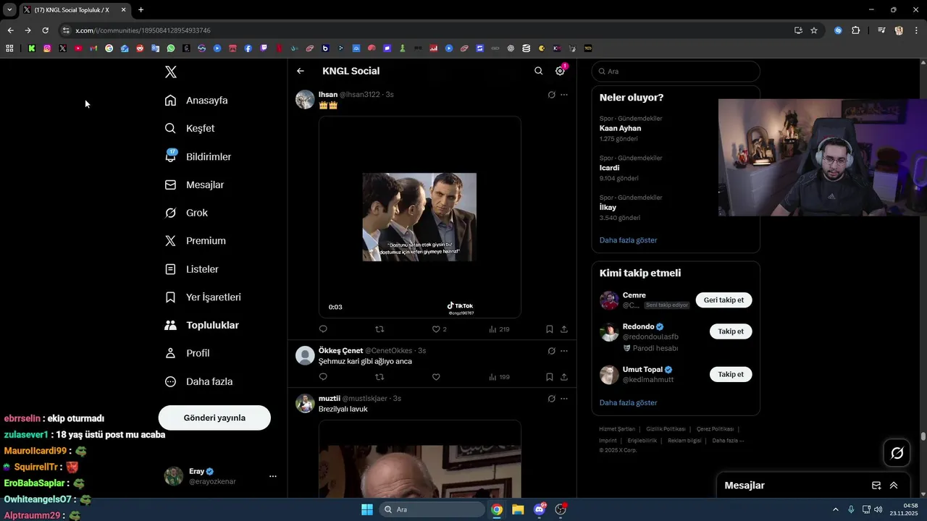Viewport: 927px width, 521px height.
Task: Click the Ara search field on X
Action: [x=676, y=72]
